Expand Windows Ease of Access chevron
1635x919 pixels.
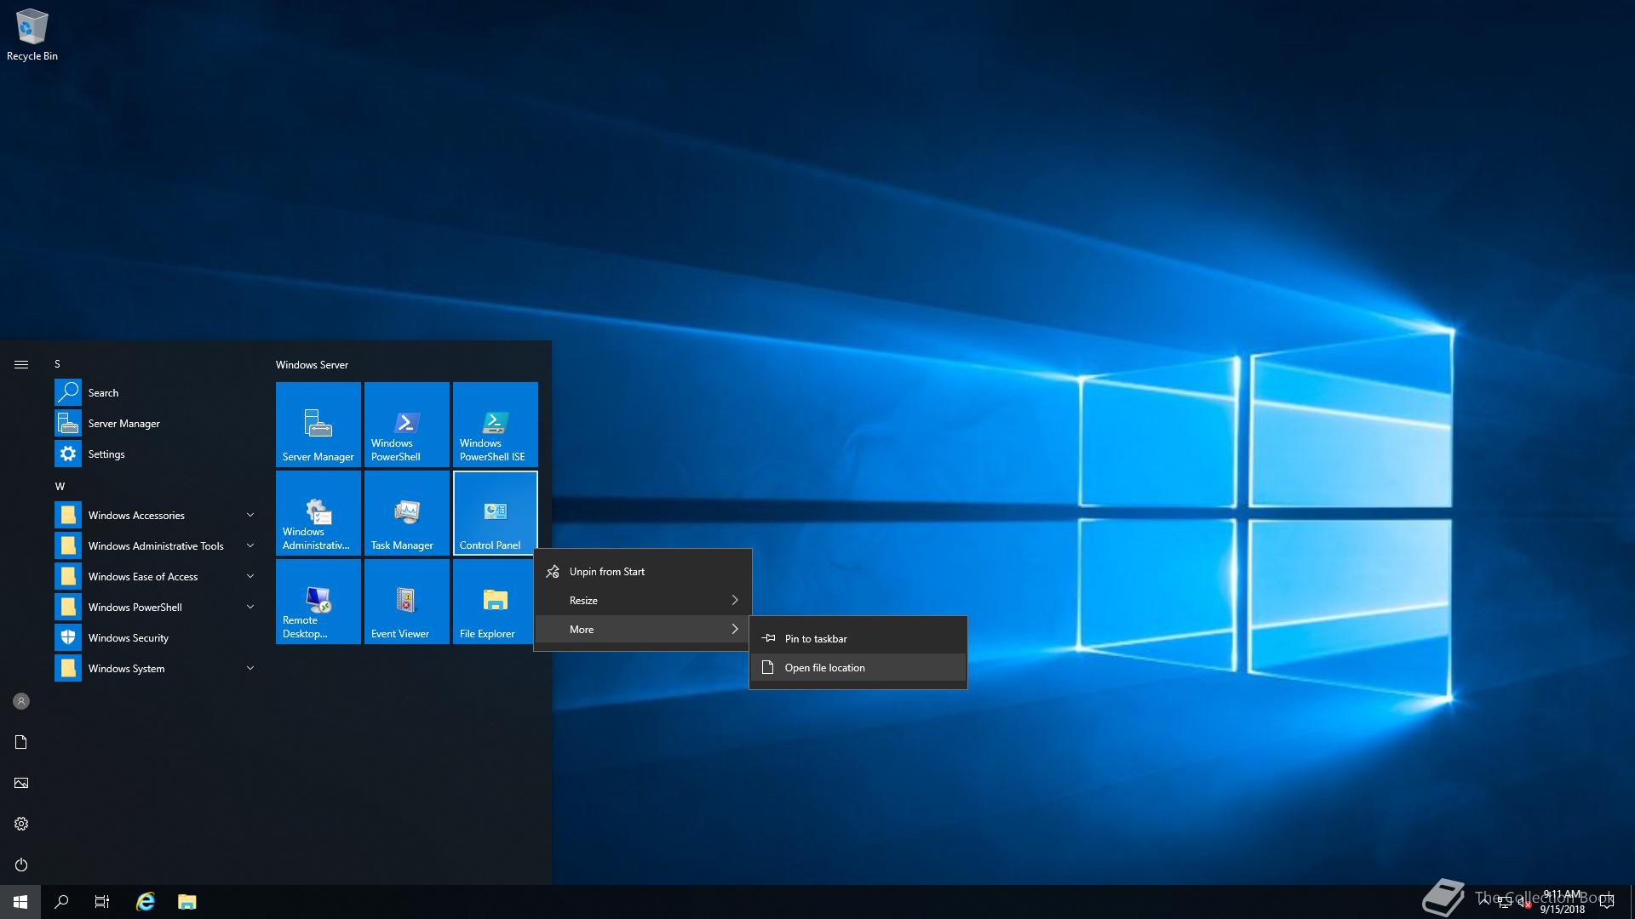click(250, 576)
